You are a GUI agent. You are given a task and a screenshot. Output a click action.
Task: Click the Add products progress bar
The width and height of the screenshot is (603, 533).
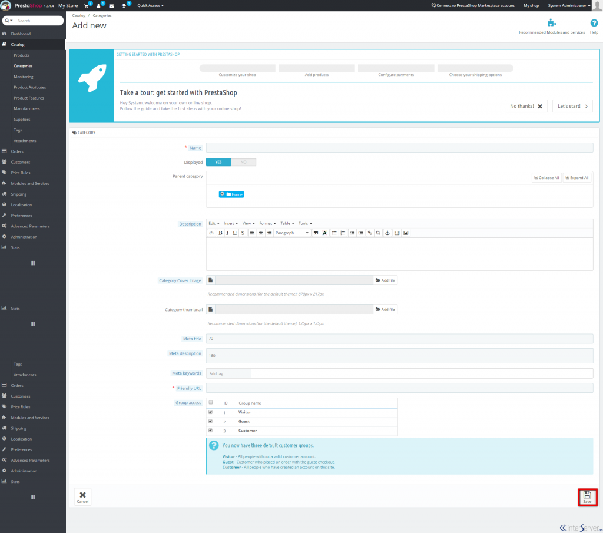click(x=316, y=68)
